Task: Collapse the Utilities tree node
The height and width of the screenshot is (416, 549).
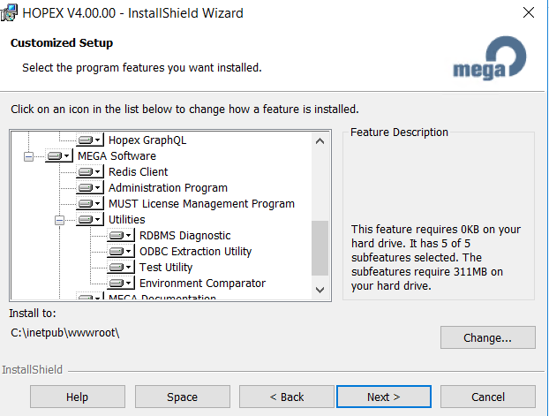Action: [60, 220]
